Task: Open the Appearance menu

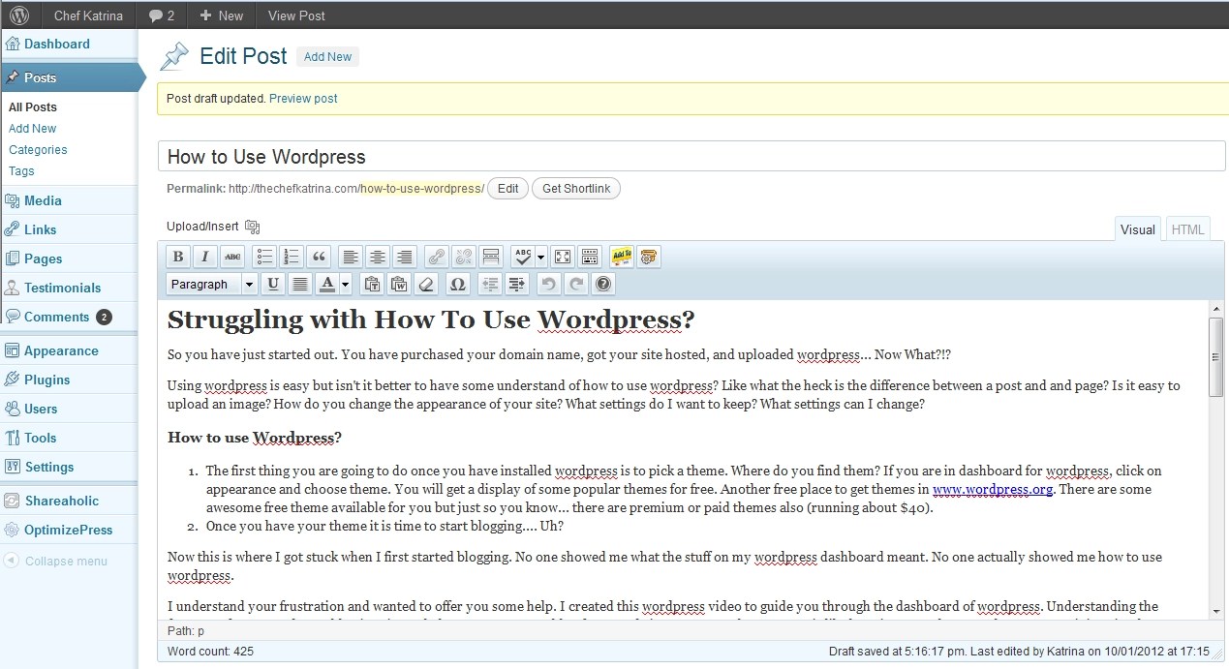Action: coord(61,350)
